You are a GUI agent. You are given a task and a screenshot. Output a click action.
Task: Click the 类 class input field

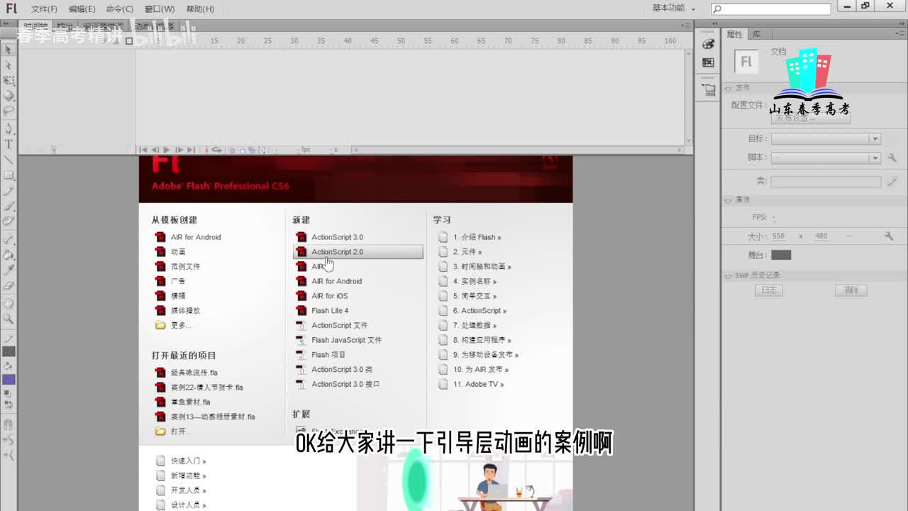[826, 182]
